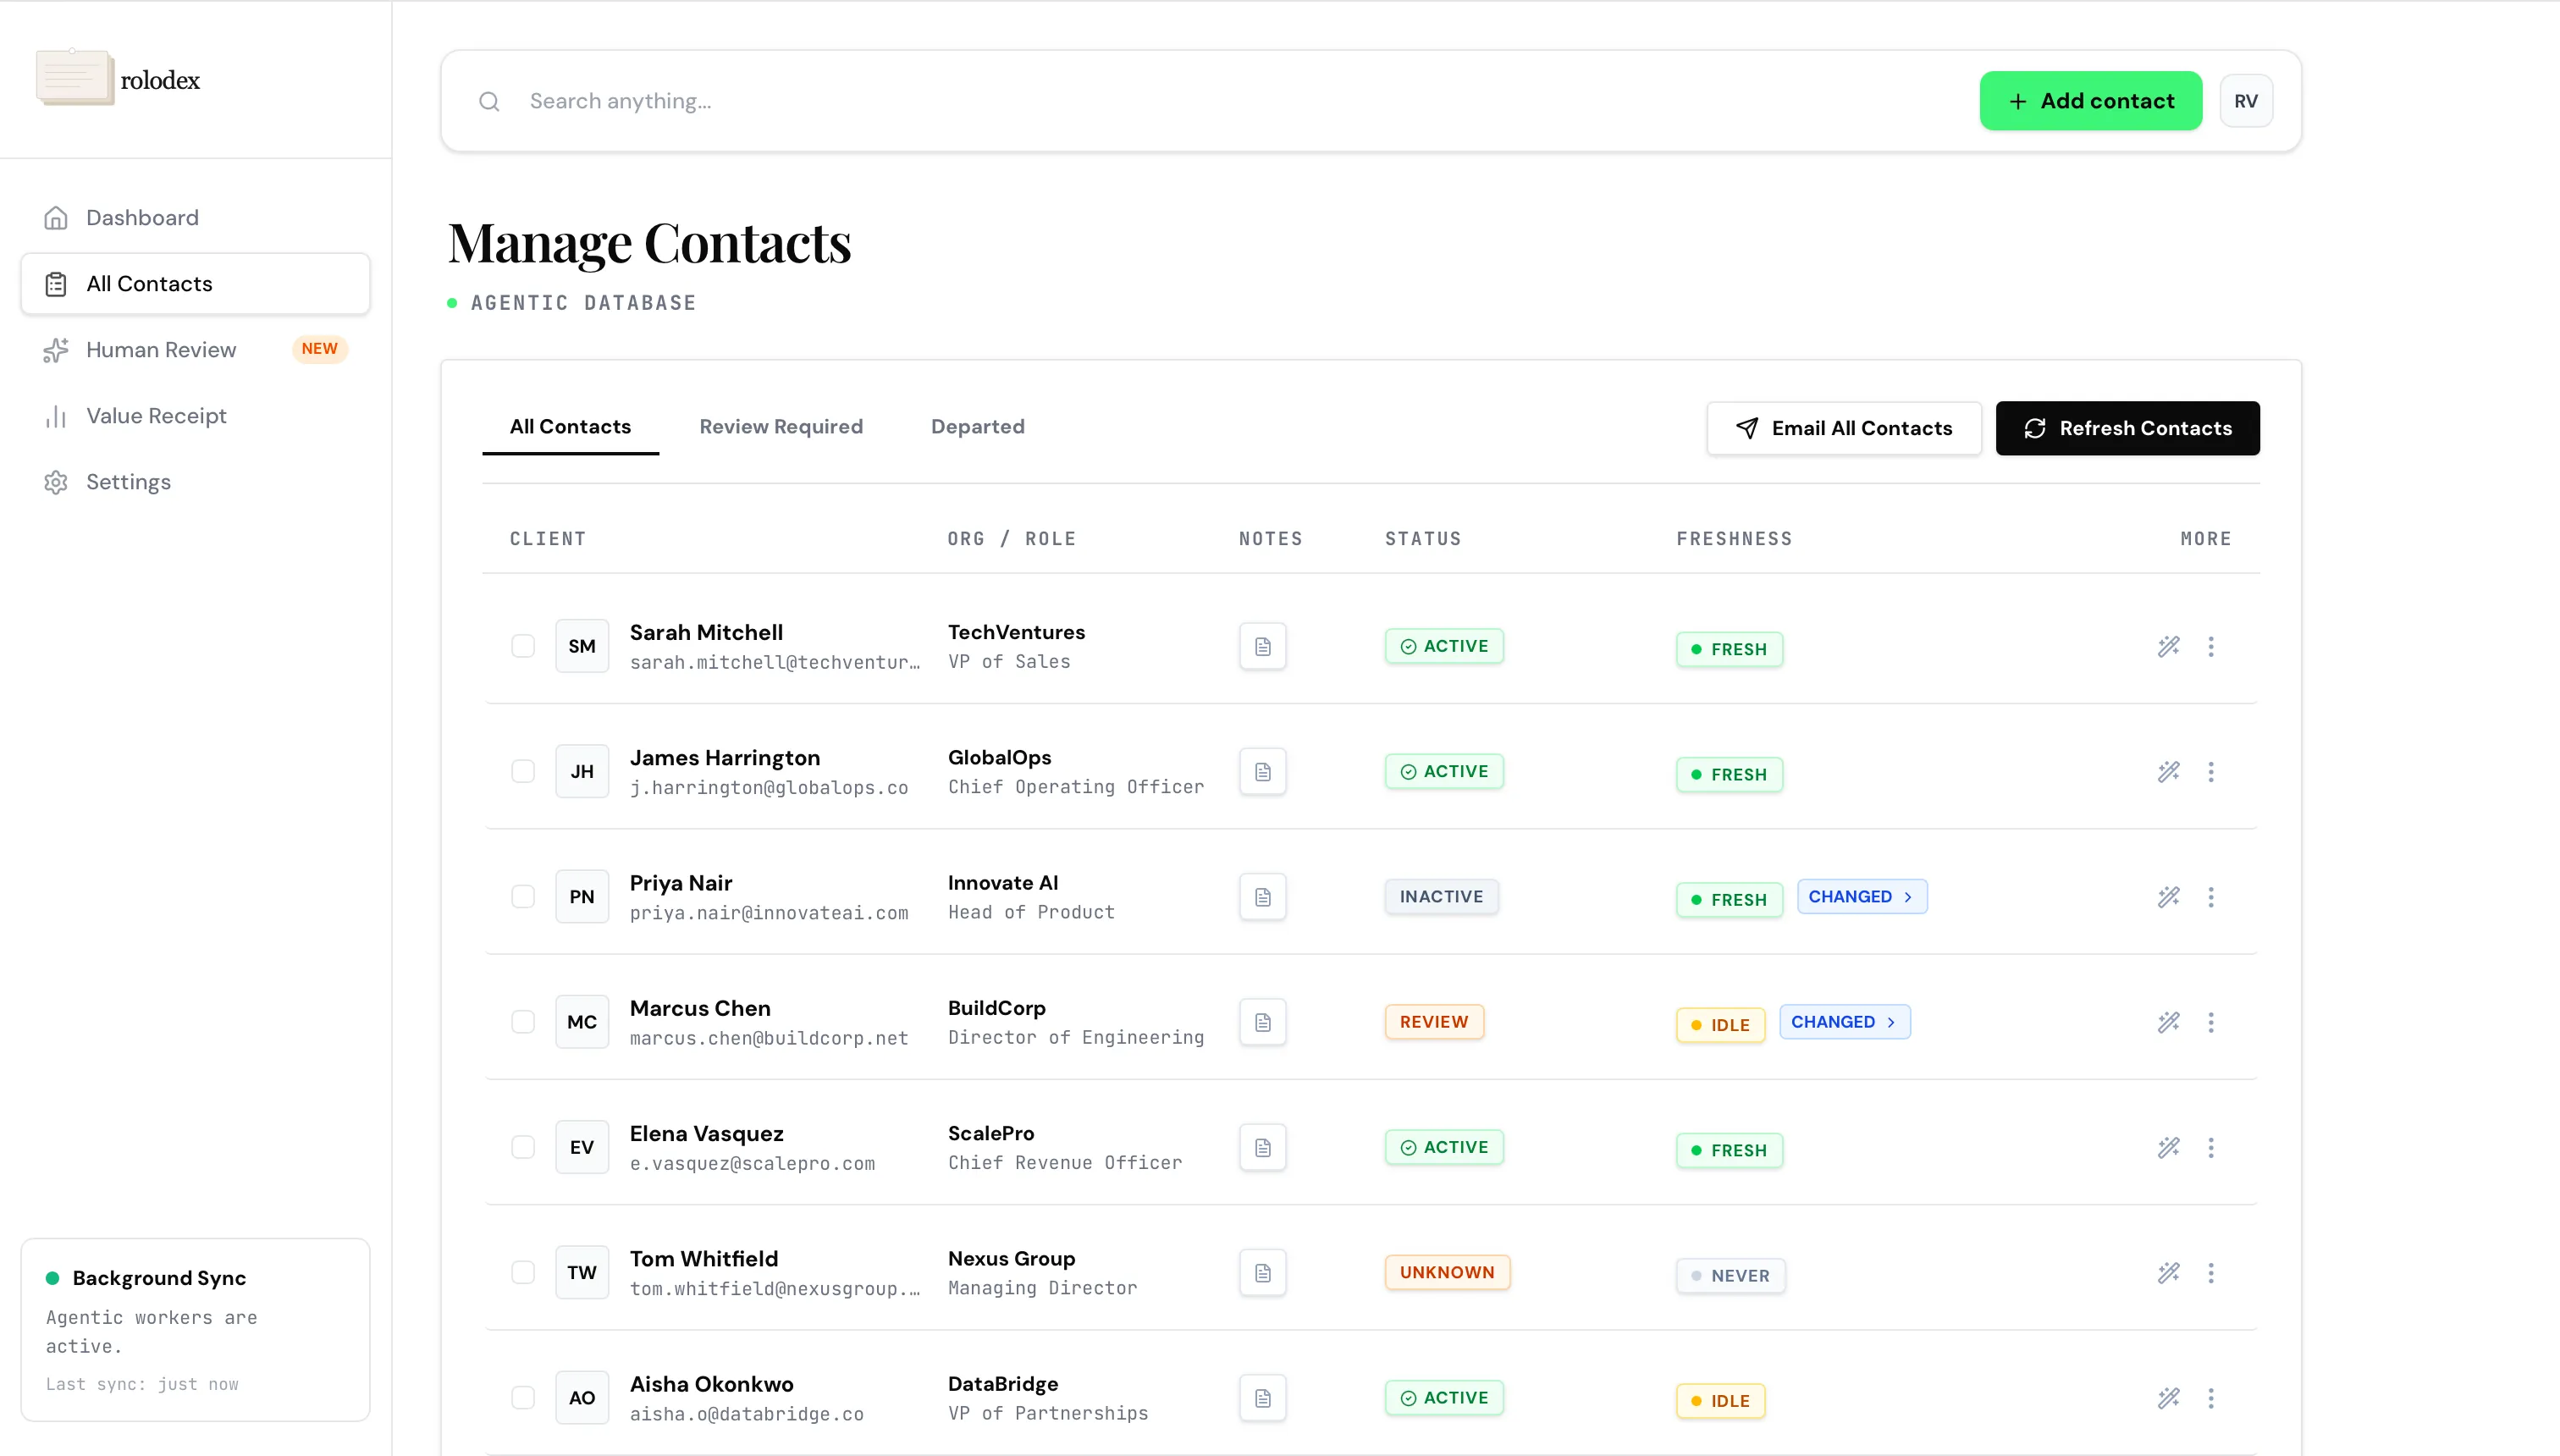Open three-dot menu for Aisha Okonkwo
The height and width of the screenshot is (1456, 2560).
click(2211, 1398)
